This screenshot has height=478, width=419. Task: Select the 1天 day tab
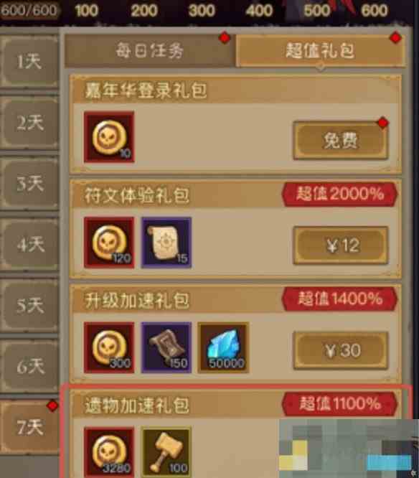pos(29,62)
